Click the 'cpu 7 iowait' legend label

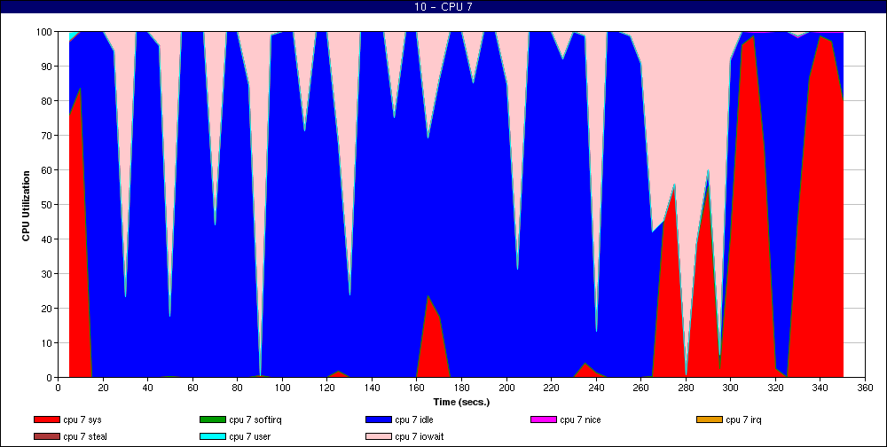pyautogui.click(x=420, y=437)
